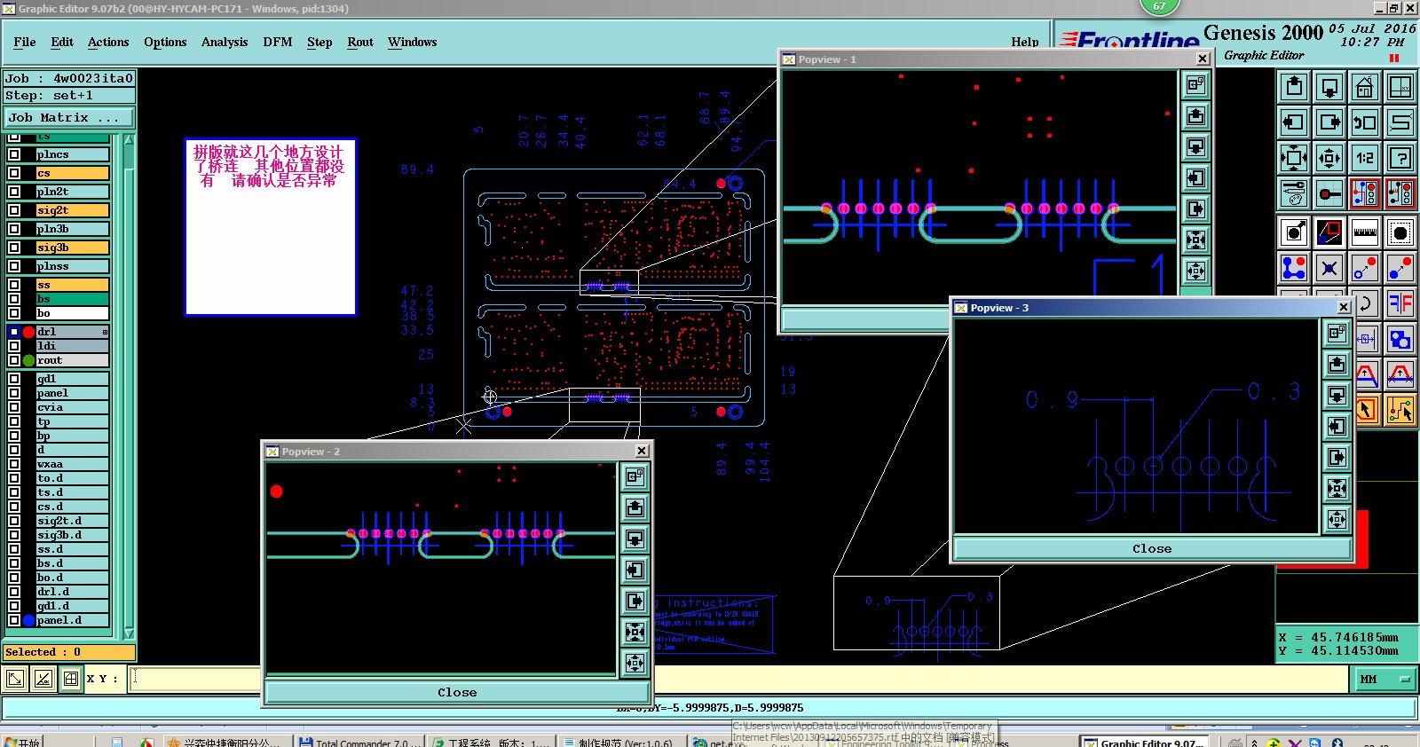Viewport: 1420px width, 747px height.
Task: Click the diagonal corner snap icon at bottom left
Action: point(15,680)
